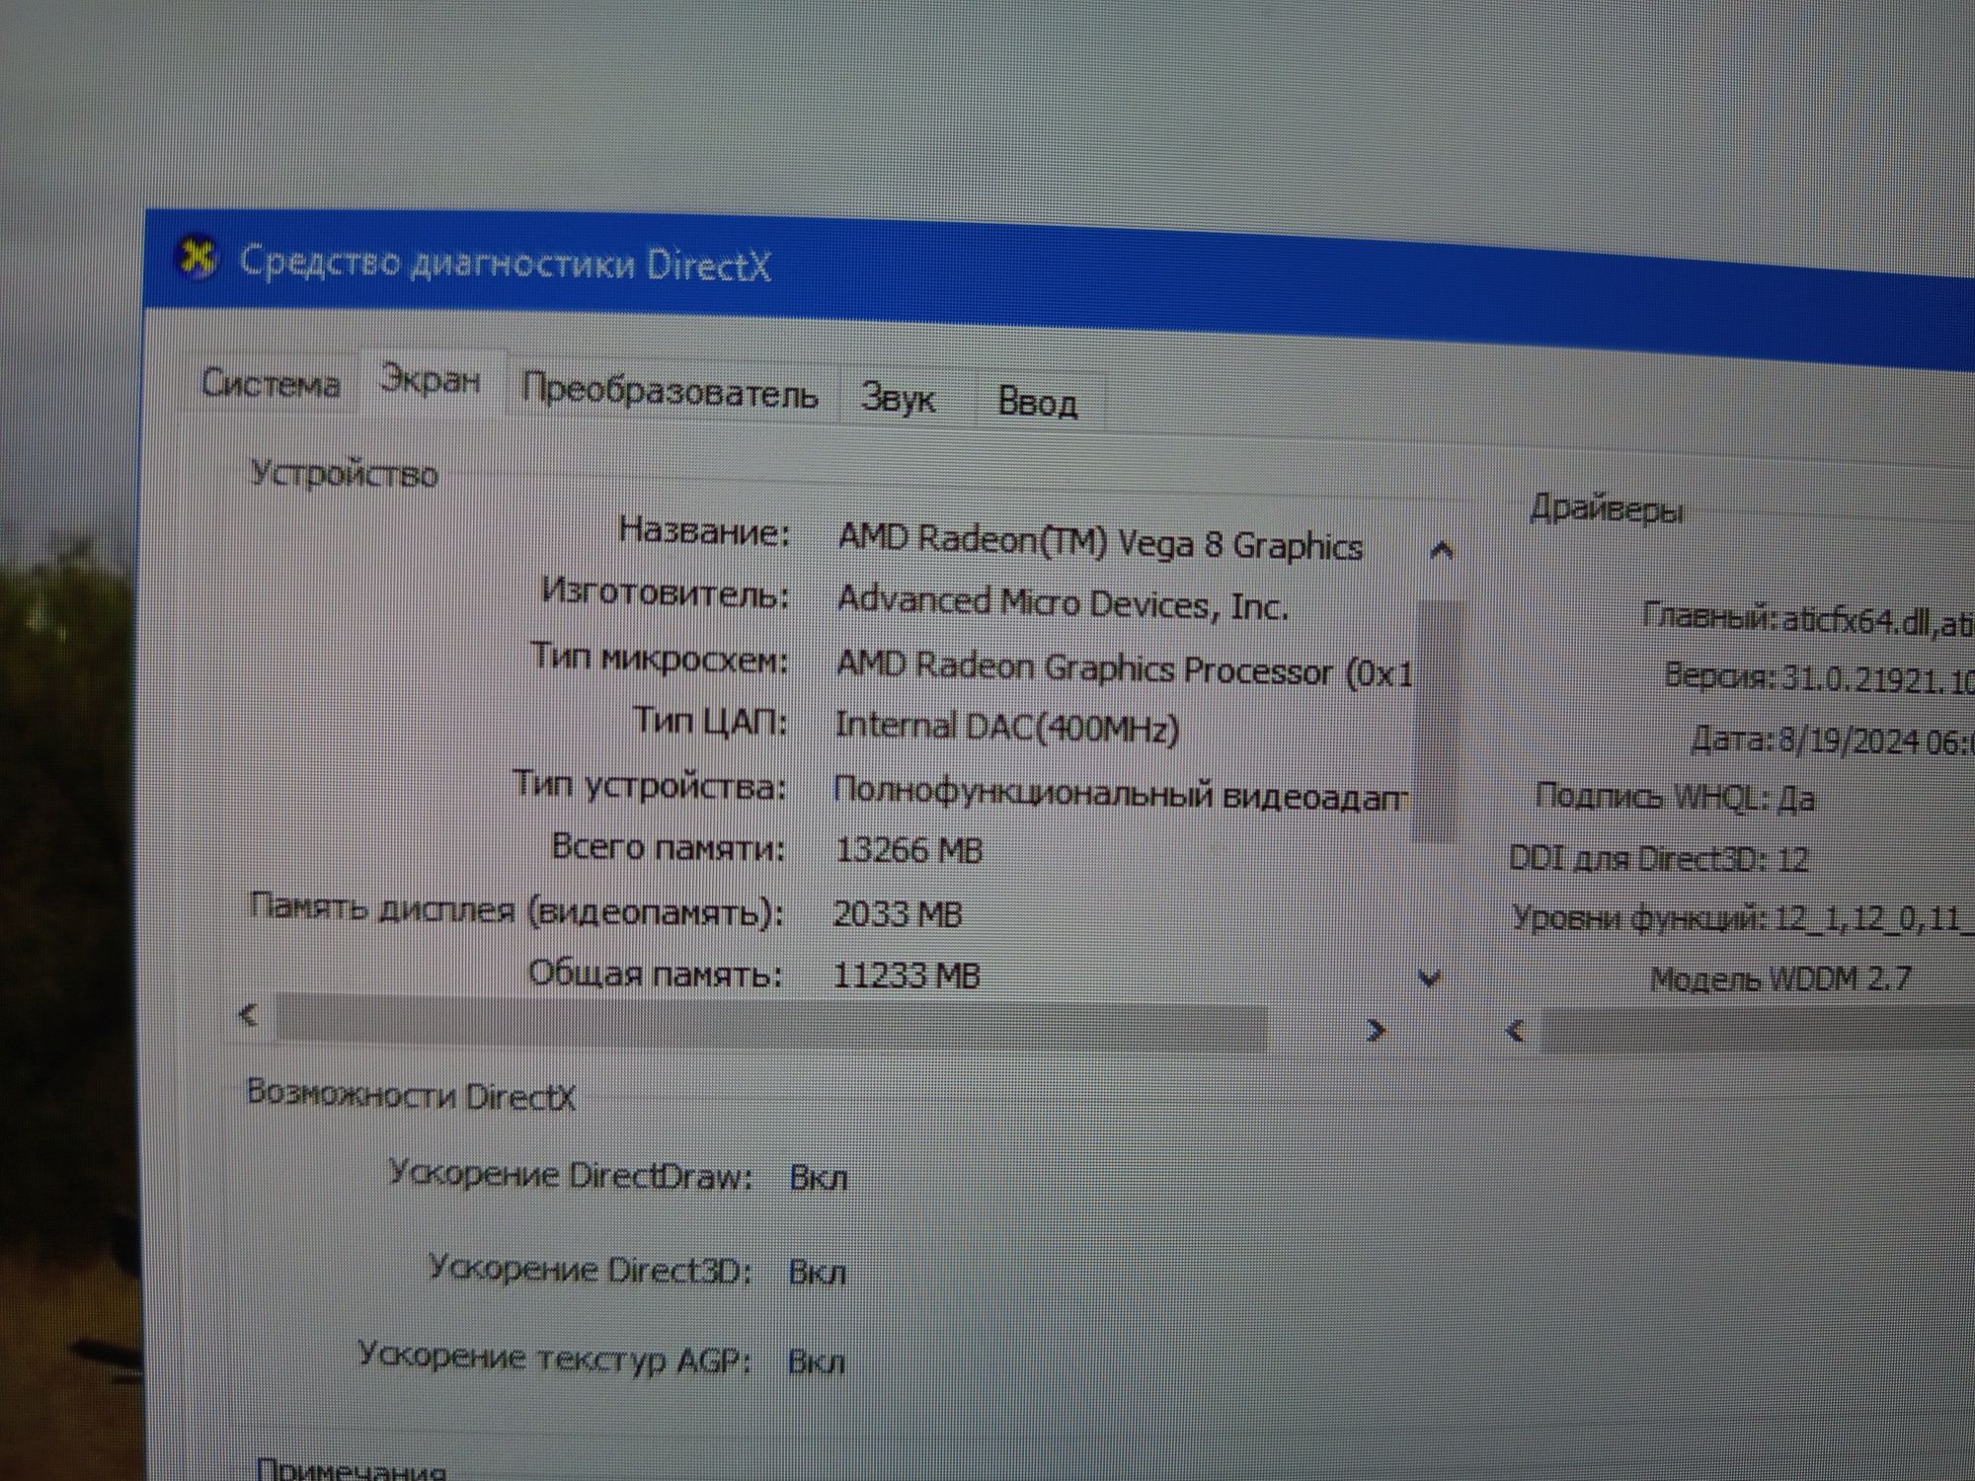Click the Изготовитель label
Viewport: 1975px width, 1481px height.
[666, 593]
